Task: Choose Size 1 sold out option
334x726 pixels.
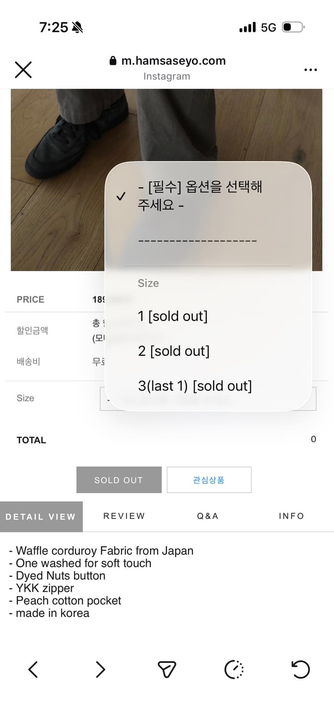Action: tap(173, 316)
